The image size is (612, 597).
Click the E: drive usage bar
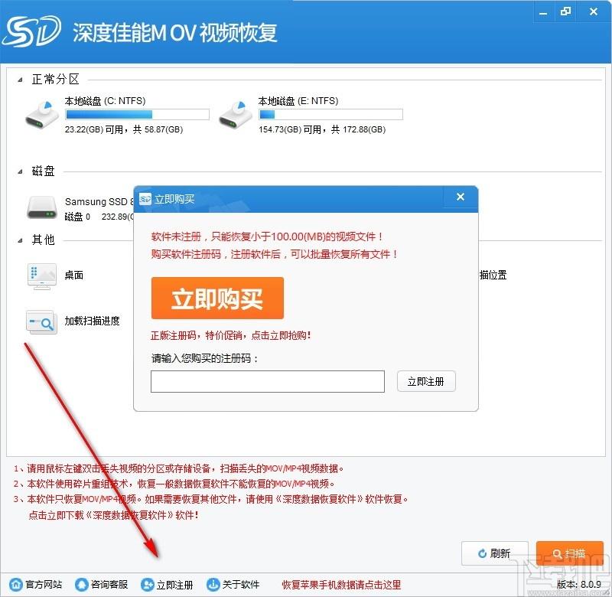coord(330,114)
